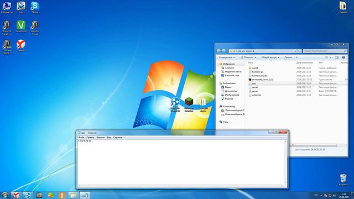Open the Mail.ru @ taskbar icon
The image size is (354, 199).
pos(39,195)
